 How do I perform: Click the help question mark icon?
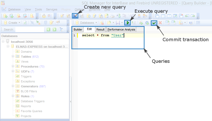tap(191, 23)
